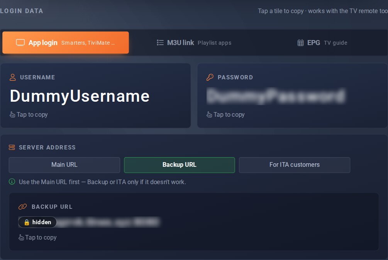
Task: Click the hand icon under the password
Action: click(209, 114)
